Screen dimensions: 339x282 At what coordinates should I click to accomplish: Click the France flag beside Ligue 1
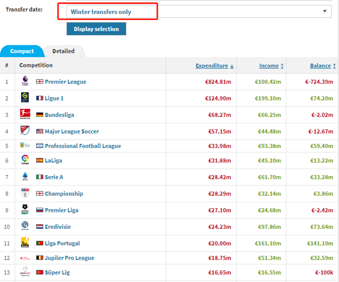click(40, 98)
